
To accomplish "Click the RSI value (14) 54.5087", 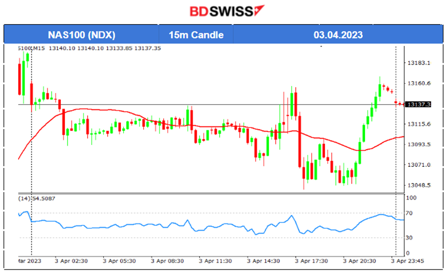I will 37,198.
